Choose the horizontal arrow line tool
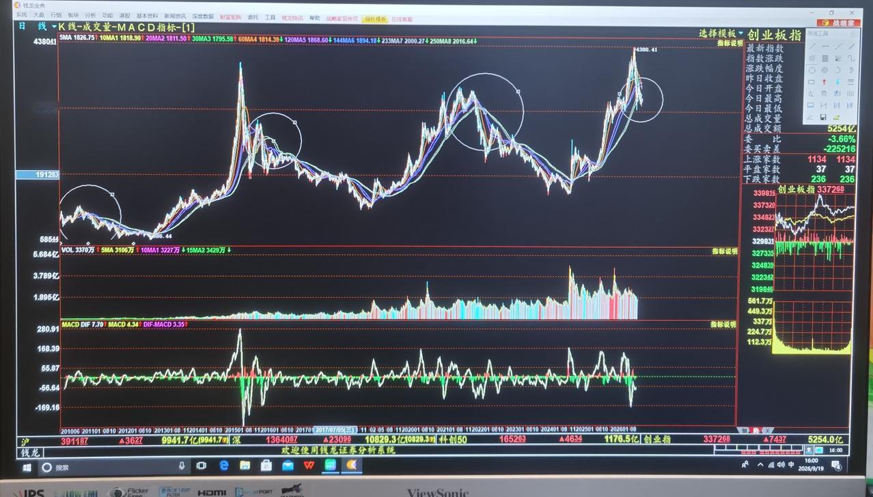The image size is (873, 497). (824, 46)
